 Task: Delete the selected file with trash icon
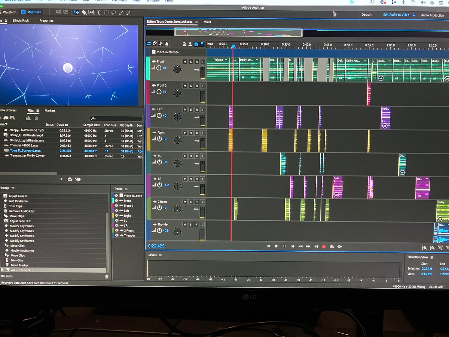36,118
